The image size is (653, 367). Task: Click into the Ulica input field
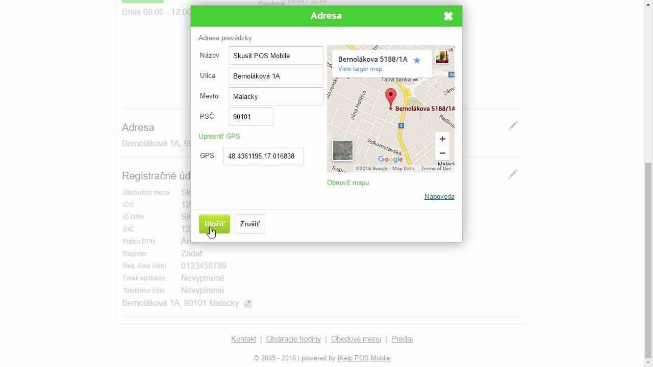pyautogui.click(x=276, y=76)
